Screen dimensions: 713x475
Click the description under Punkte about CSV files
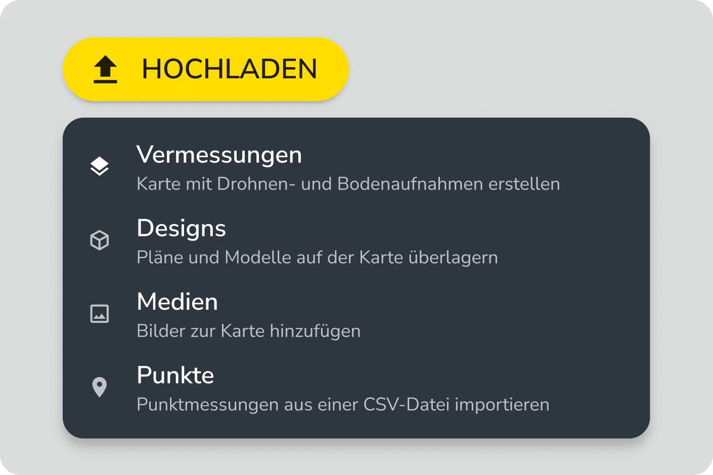click(x=342, y=404)
